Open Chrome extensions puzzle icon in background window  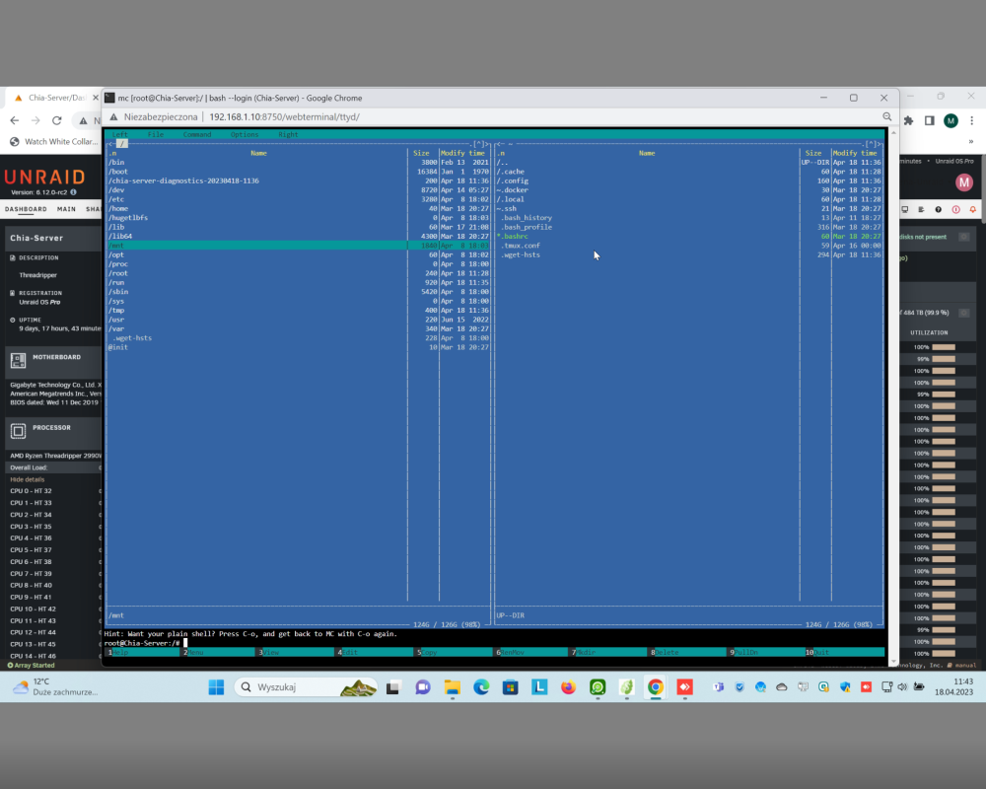[x=909, y=120]
